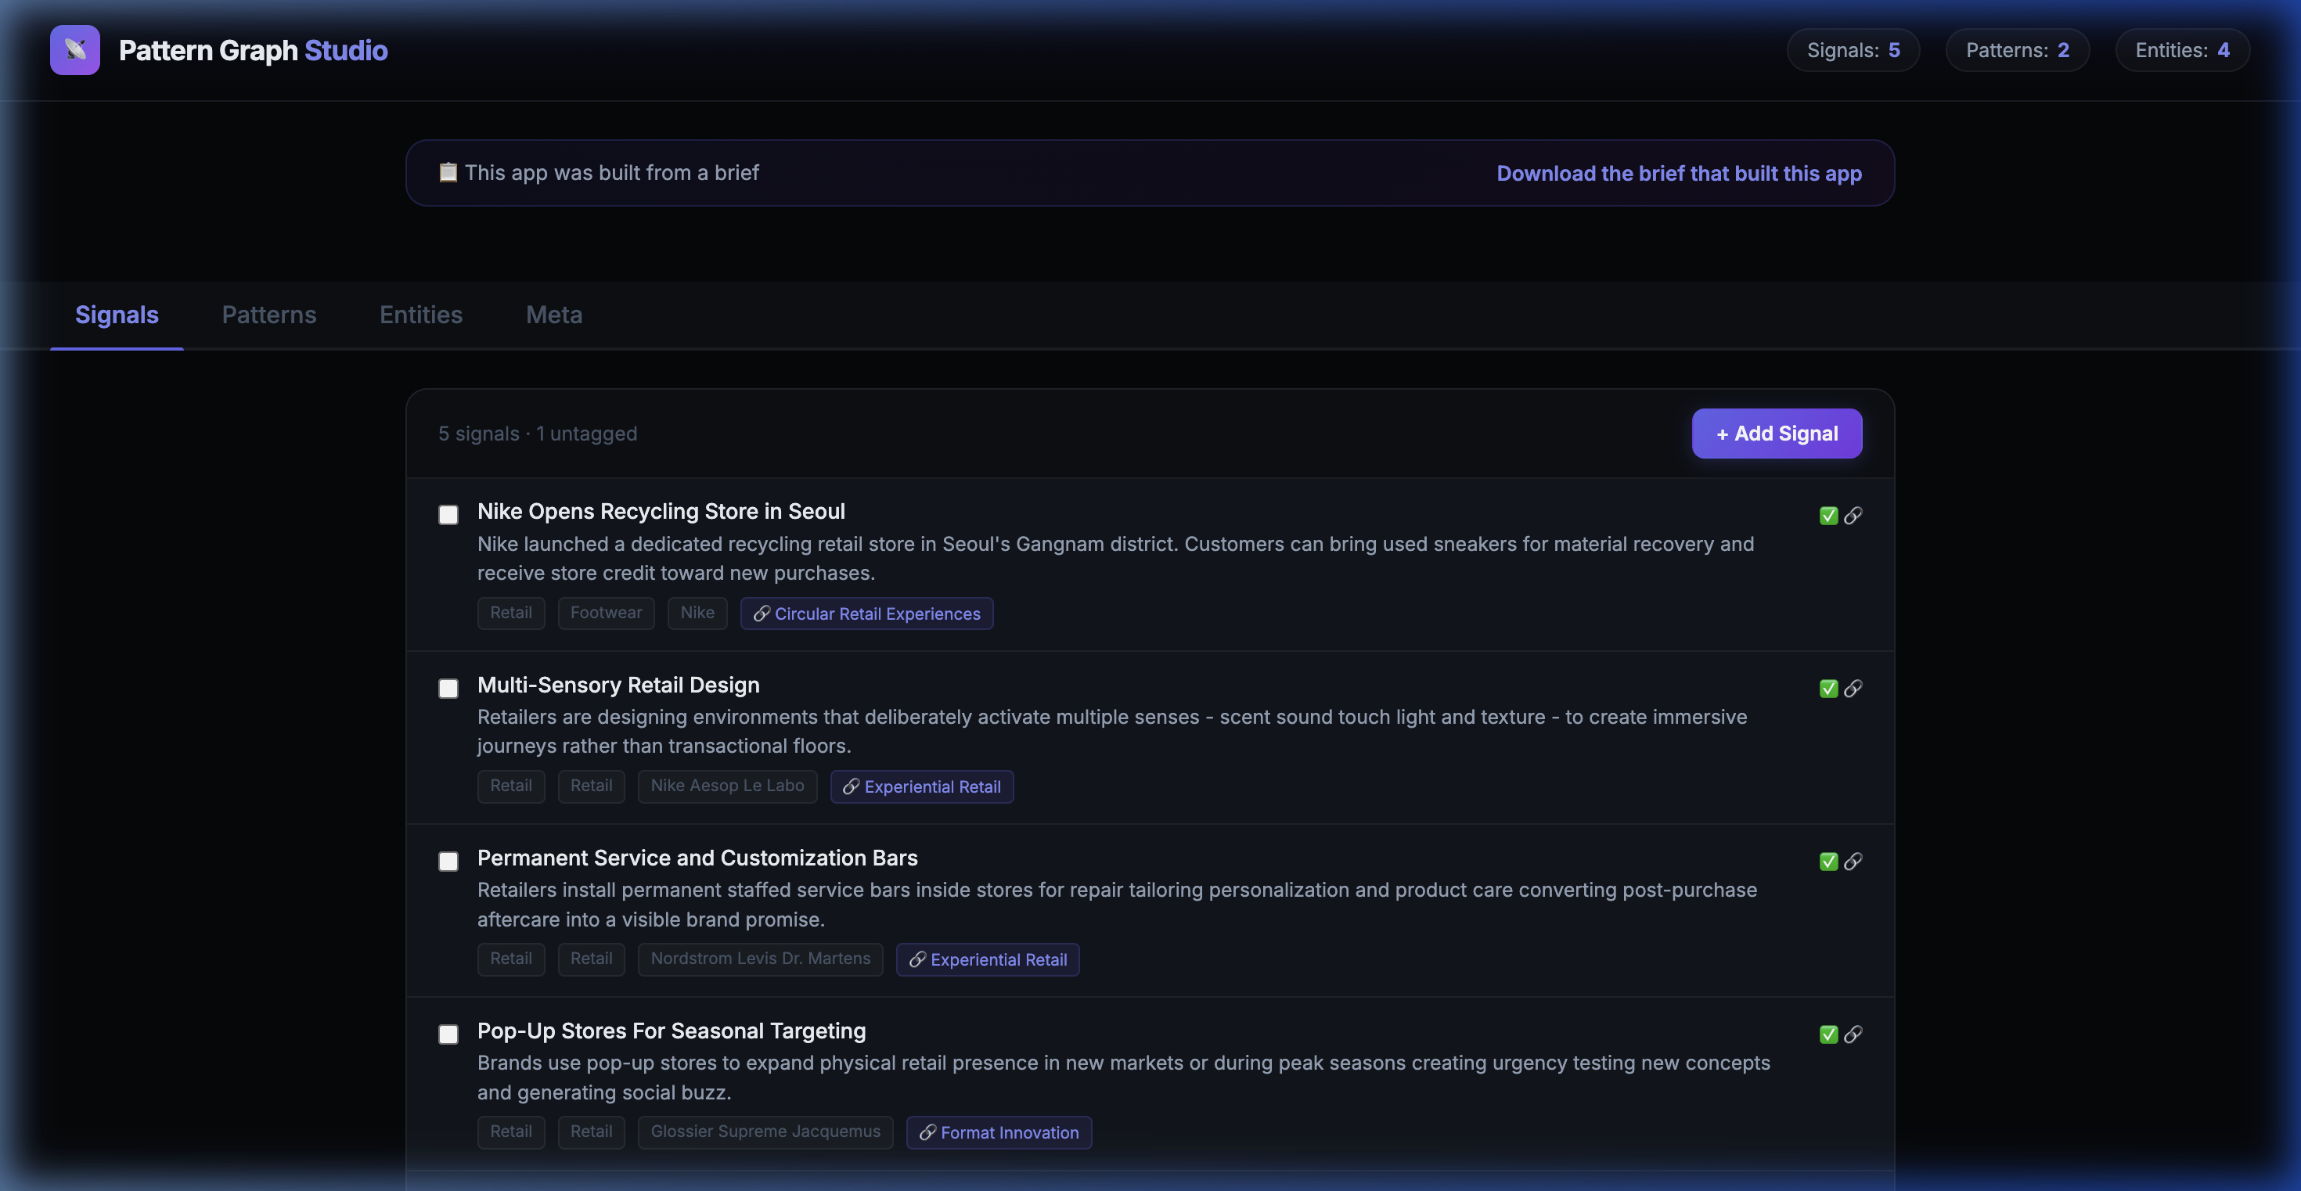Tick the Pop-Up Stores For Seasonal Targeting checkbox
Image resolution: width=2301 pixels, height=1191 pixels.
point(448,1034)
